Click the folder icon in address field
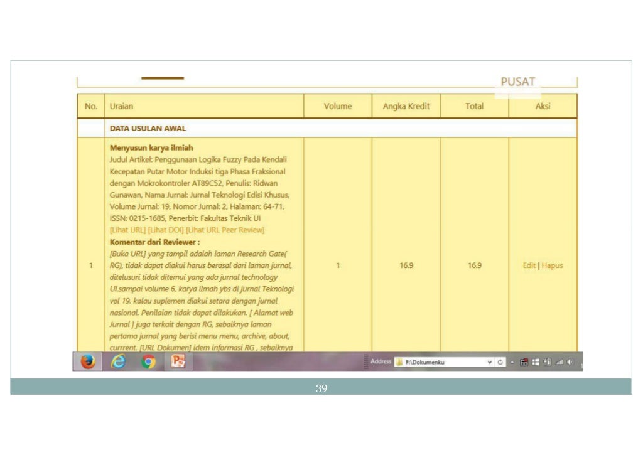643x455 pixels. click(399, 362)
